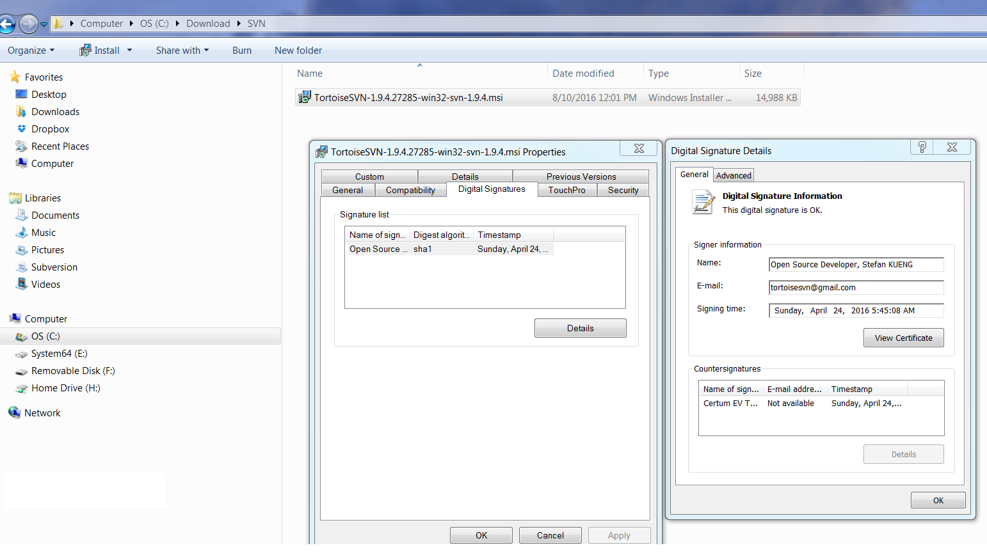Click the Favorites star icon
This screenshot has width=987, height=557.
coord(15,77)
